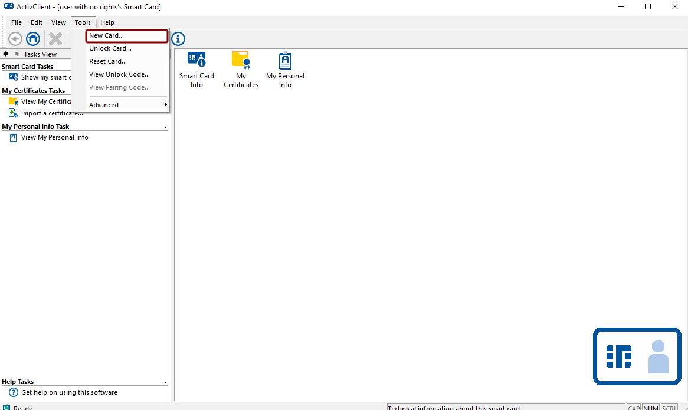
Task: Click the back navigation arrow icon
Action: click(x=15, y=38)
